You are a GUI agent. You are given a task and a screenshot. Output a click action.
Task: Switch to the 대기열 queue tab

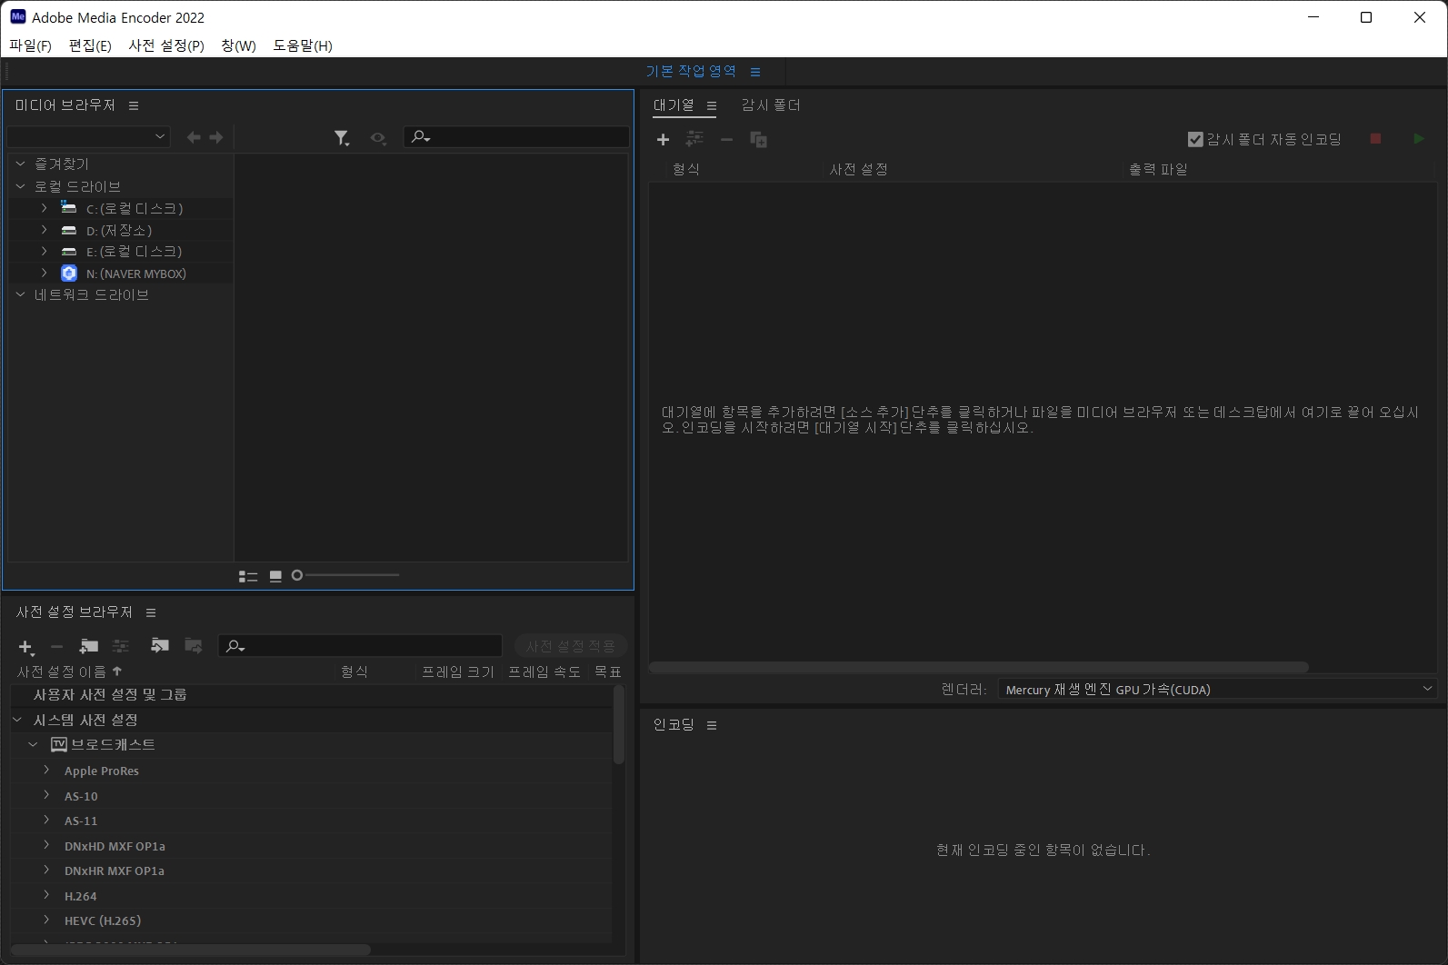[674, 105]
